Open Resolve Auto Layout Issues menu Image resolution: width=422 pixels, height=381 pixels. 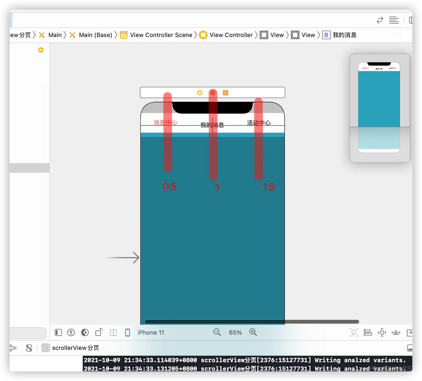pyautogui.click(x=396, y=332)
